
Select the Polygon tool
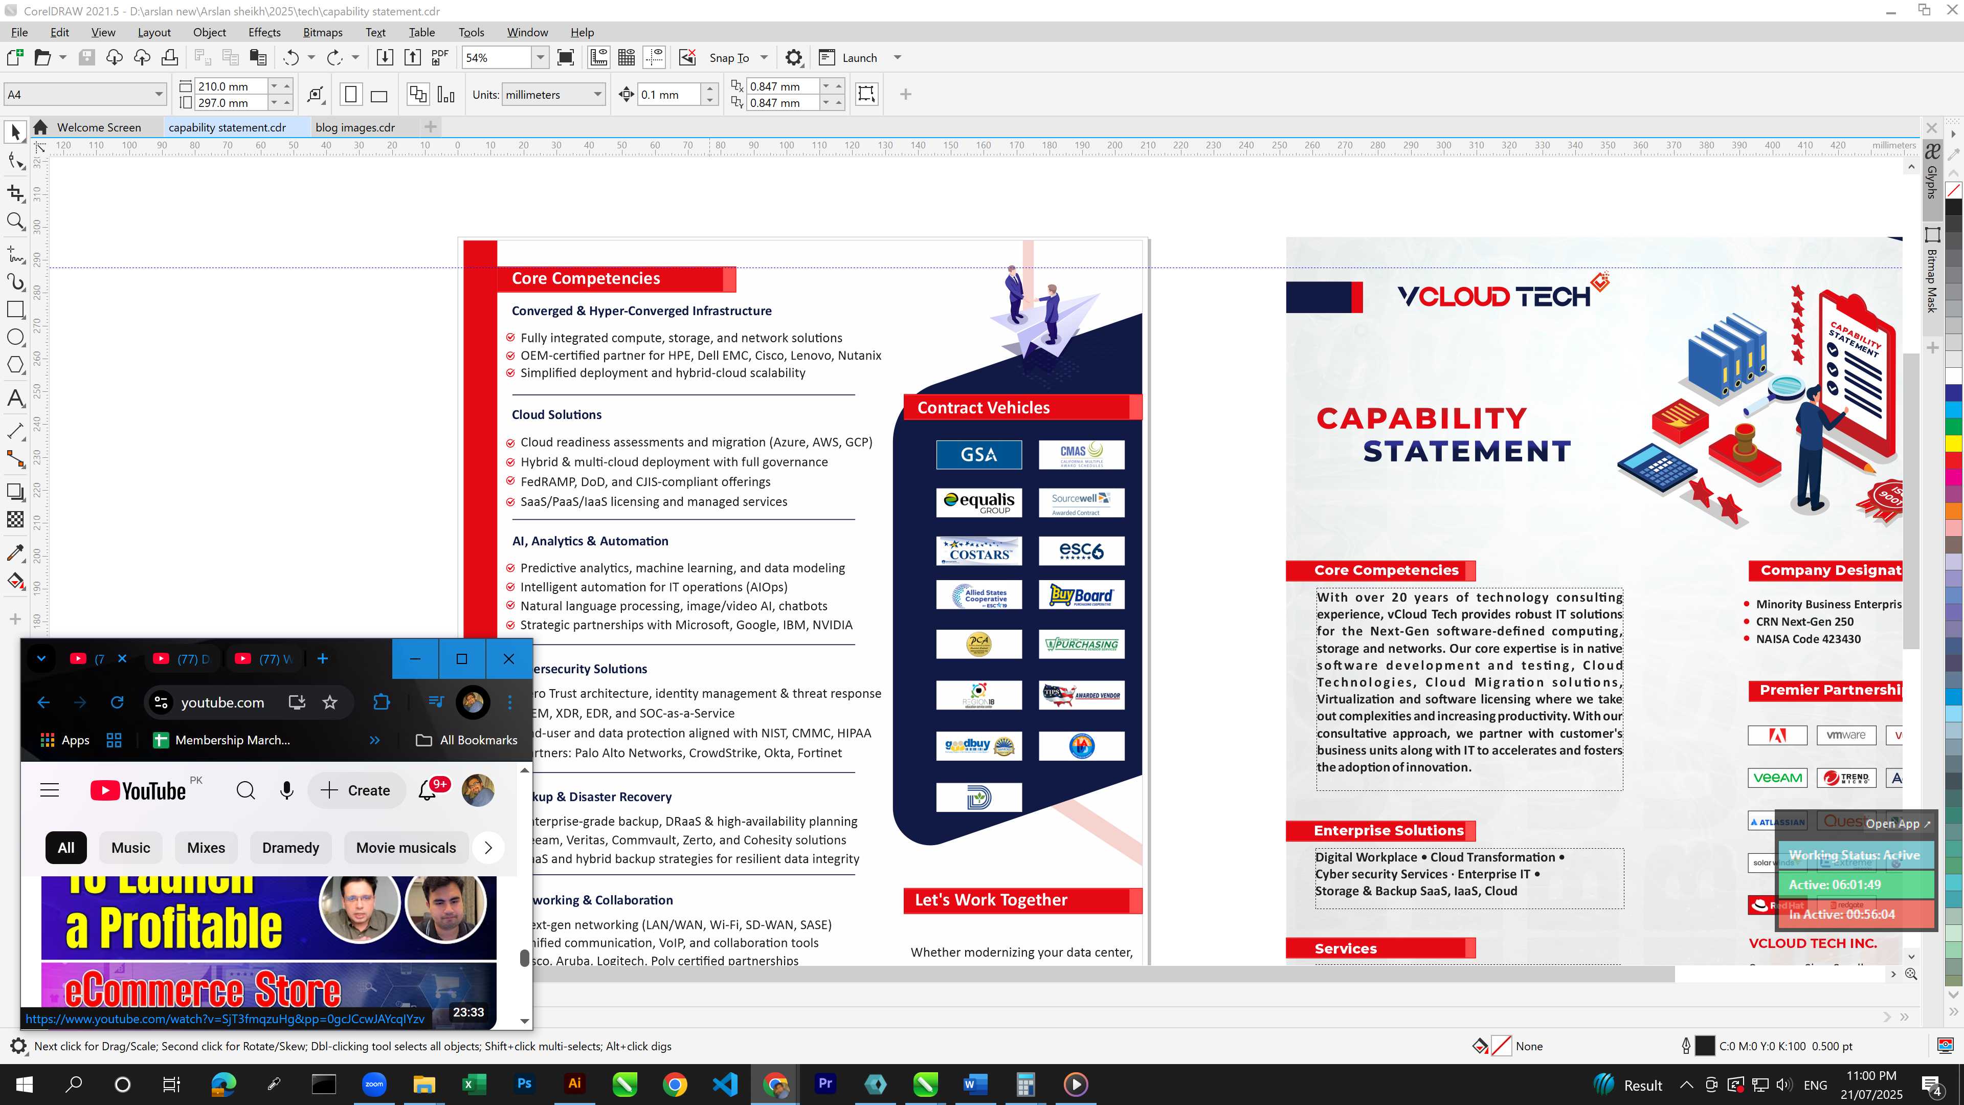coord(15,365)
